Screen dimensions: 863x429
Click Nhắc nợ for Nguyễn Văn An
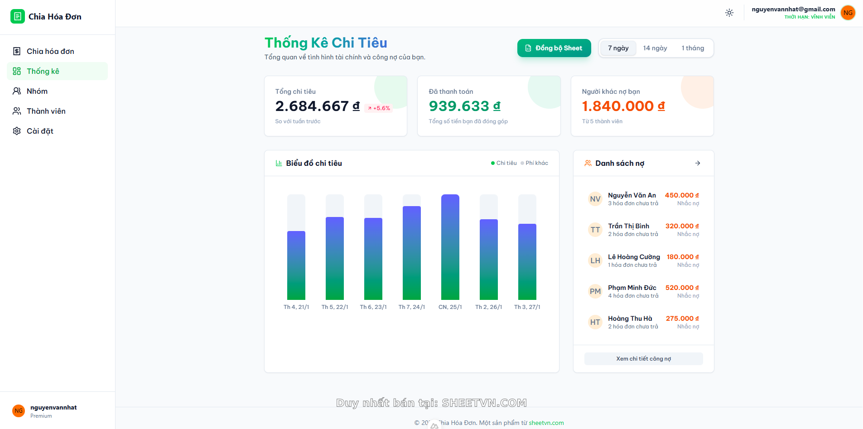click(688, 203)
